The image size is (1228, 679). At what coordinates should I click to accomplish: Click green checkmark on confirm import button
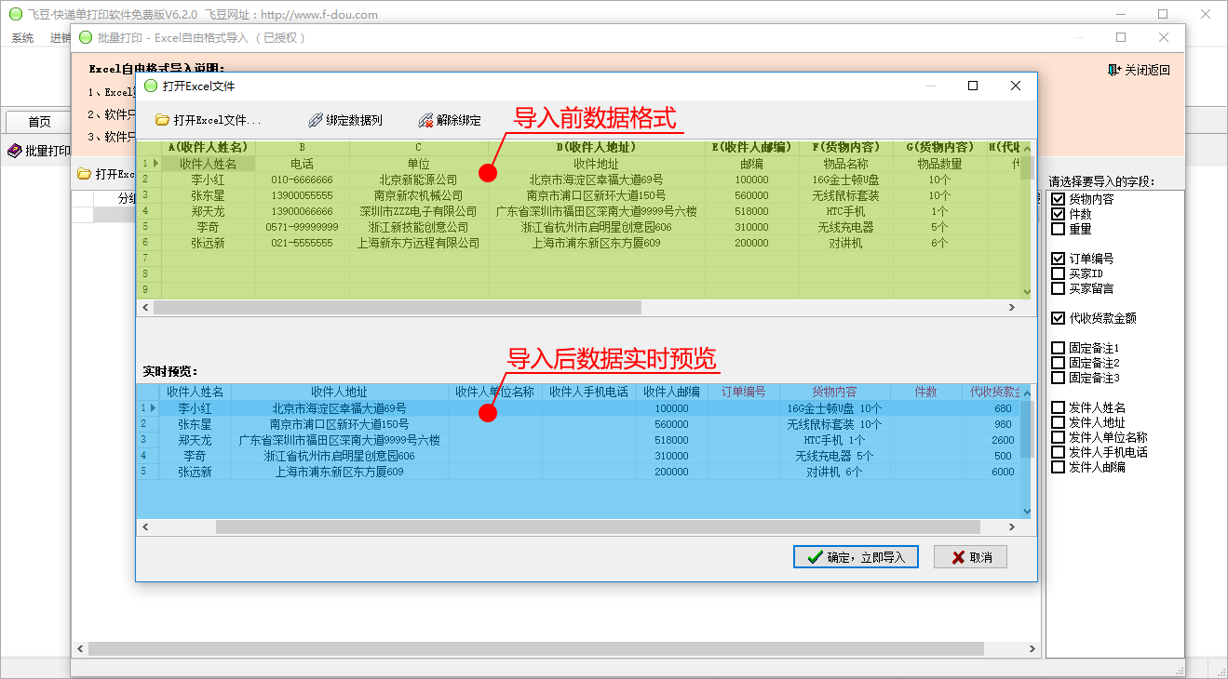pyautogui.click(x=815, y=557)
